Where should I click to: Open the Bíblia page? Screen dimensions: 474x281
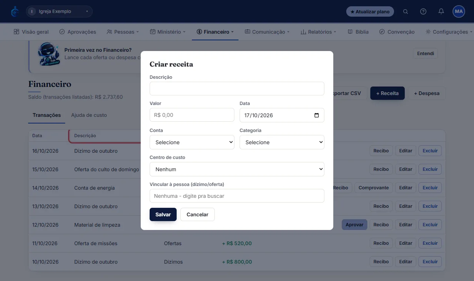pos(358,32)
